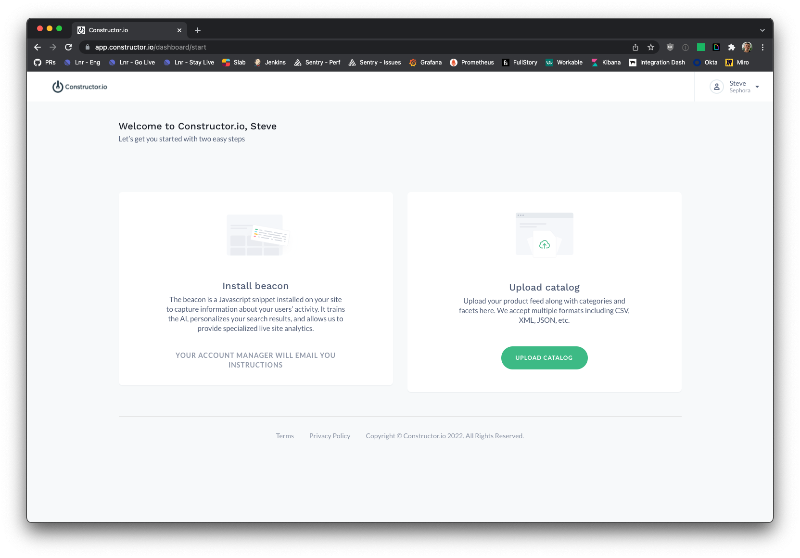Click the Install beacon heading

tap(255, 286)
